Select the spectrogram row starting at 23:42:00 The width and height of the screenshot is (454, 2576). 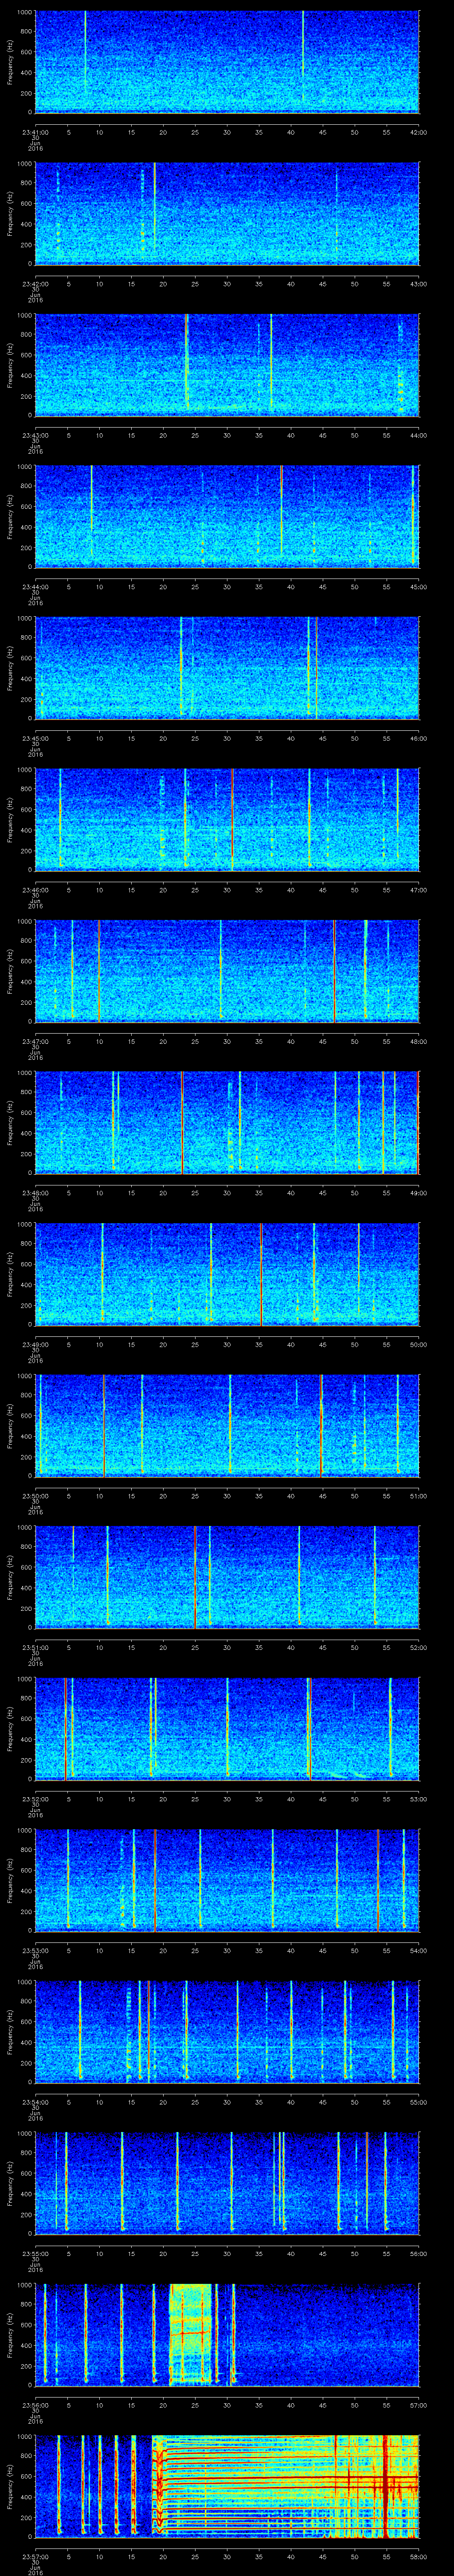[227, 213]
